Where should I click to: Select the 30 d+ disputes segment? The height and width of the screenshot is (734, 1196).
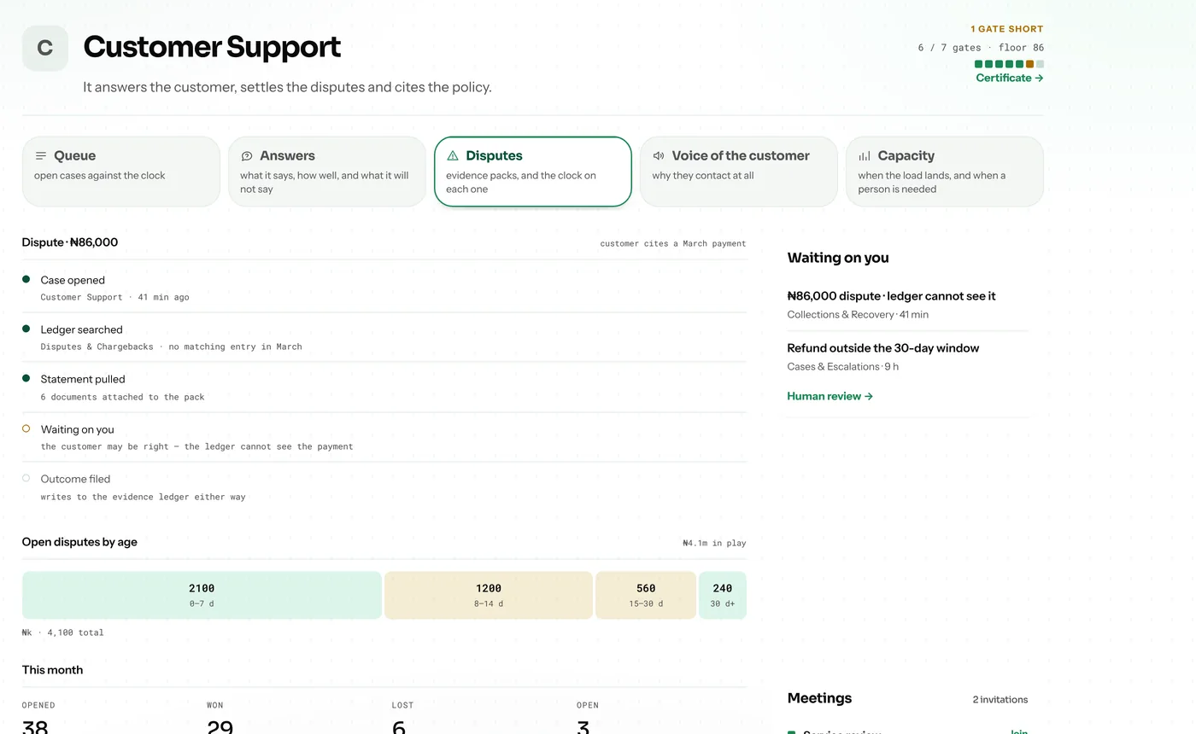click(723, 595)
